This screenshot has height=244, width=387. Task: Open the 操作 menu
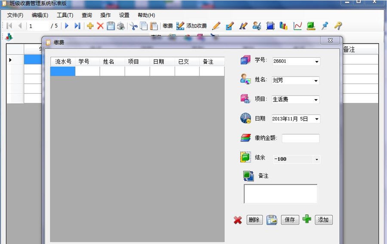[x=105, y=15]
